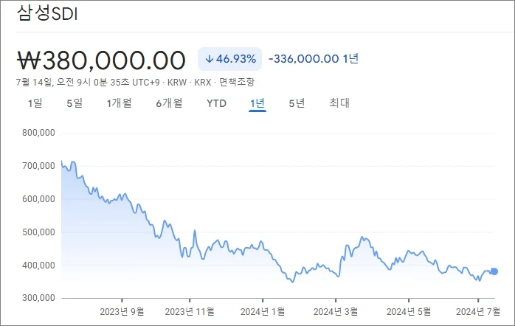Click the 46.93% decline badge
The height and width of the screenshot is (326, 515).
(229, 59)
